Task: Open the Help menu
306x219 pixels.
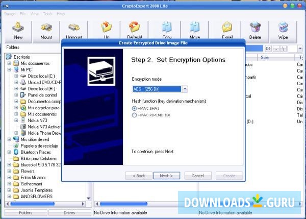Action: point(61,14)
